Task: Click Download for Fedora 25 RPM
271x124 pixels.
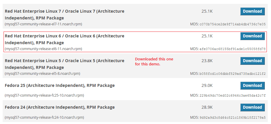Action: click(252, 86)
